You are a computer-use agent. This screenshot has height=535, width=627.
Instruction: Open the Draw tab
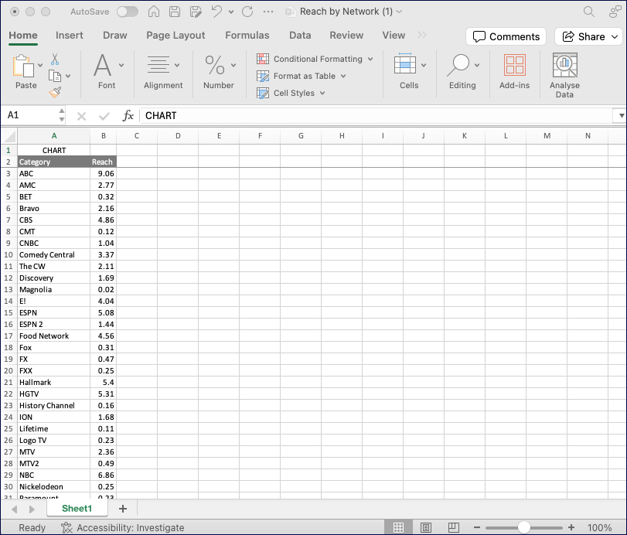(114, 36)
